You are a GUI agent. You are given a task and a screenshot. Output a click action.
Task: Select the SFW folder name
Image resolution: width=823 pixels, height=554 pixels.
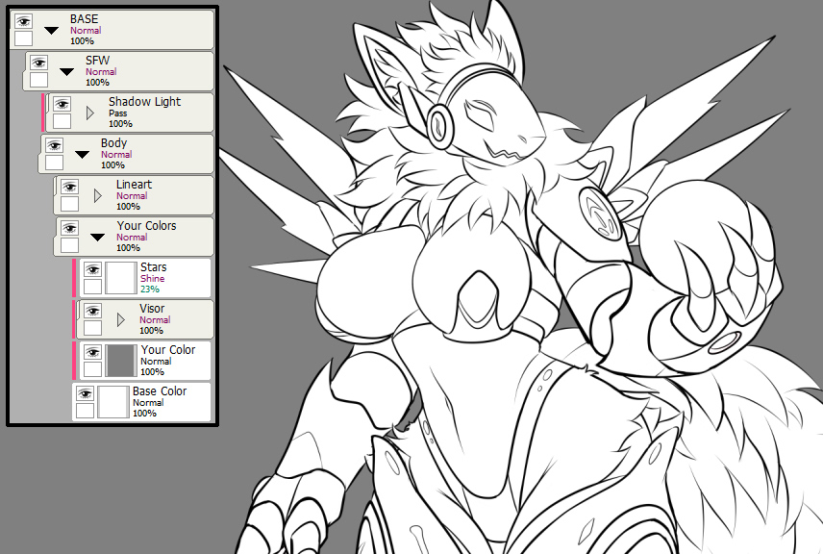pyautogui.click(x=98, y=61)
